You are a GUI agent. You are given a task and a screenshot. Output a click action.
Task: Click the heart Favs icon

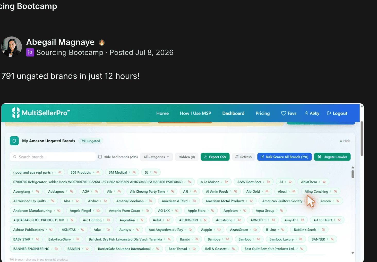pos(284,113)
